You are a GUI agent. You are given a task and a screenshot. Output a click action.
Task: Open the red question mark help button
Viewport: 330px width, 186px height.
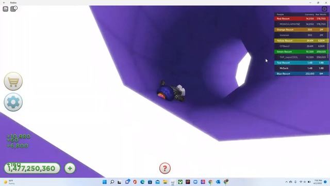click(x=165, y=168)
